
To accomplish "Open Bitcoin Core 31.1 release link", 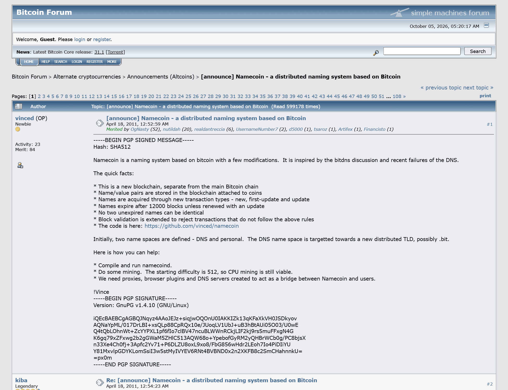I will tap(99, 52).
